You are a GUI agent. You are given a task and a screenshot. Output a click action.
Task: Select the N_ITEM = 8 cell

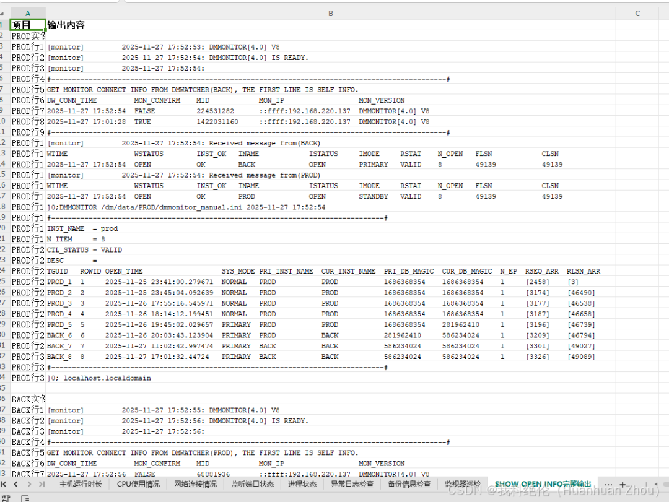point(331,240)
